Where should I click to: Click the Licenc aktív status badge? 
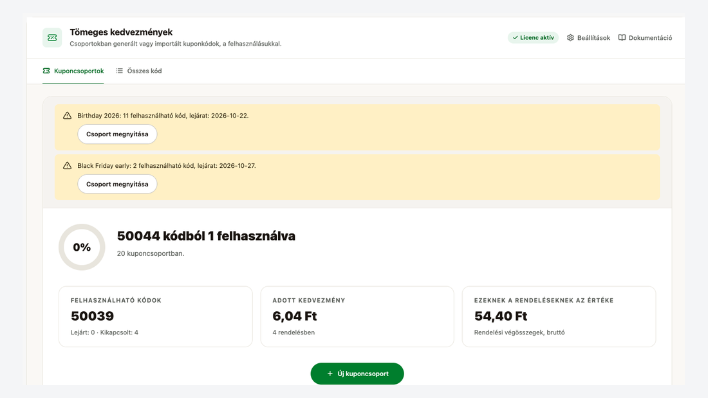coord(534,38)
